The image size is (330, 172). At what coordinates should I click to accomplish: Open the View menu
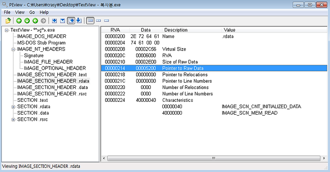[x=20, y=12]
